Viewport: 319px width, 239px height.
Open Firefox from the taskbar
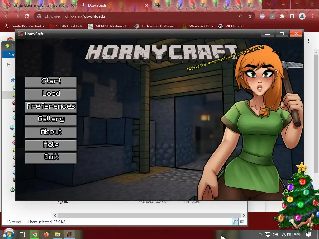click(46, 234)
